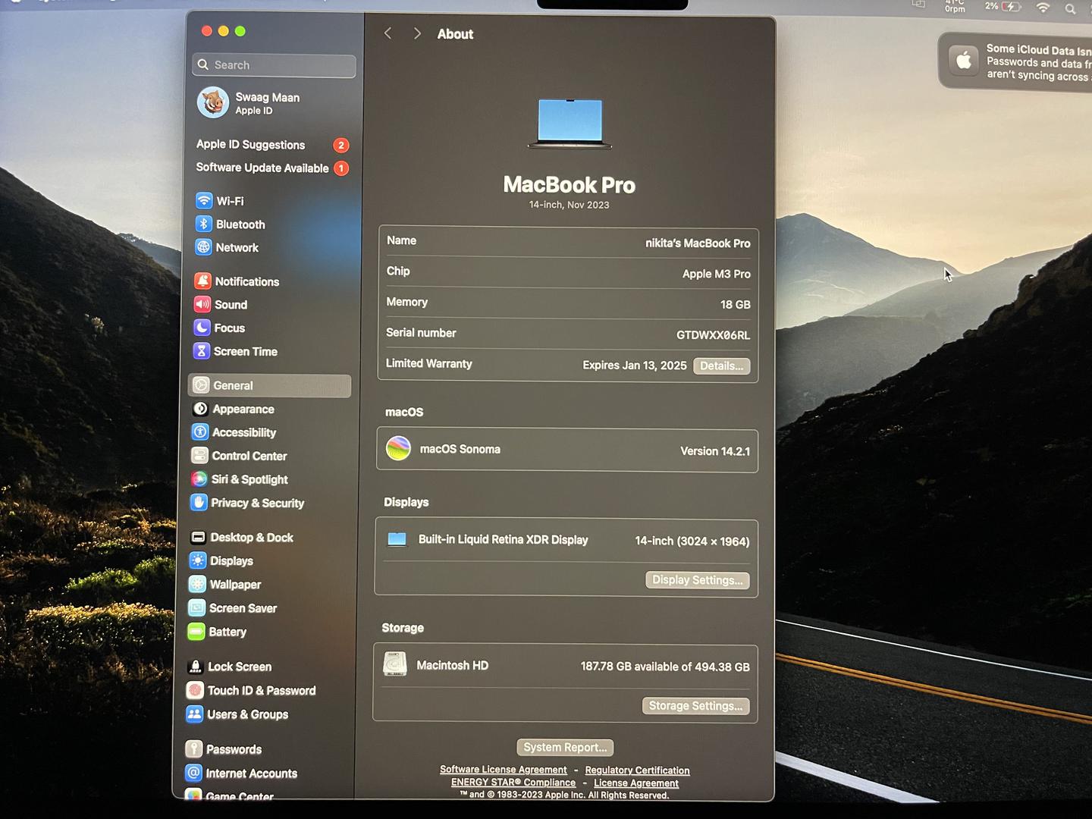Open Notifications bell icon
The width and height of the screenshot is (1092, 819).
[202, 281]
